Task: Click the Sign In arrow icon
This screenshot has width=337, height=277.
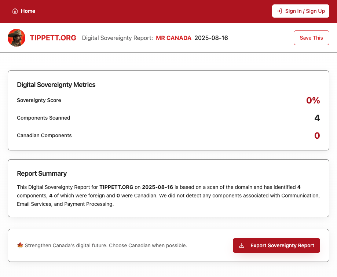Action: pos(279,11)
